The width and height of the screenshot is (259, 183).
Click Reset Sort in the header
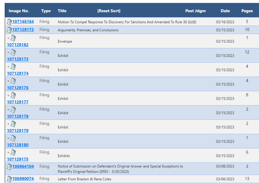click(x=109, y=11)
